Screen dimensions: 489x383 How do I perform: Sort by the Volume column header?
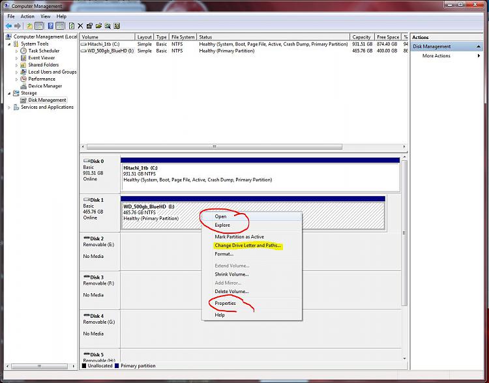pos(108,36)
